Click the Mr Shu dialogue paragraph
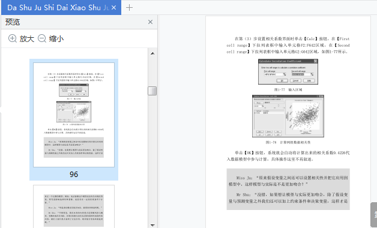Image resolution: width=377 pixels, height=228 pixels. click(288, 198)
